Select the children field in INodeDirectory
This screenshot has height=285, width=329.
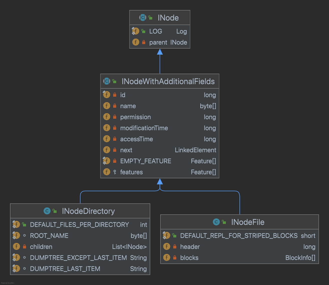(41, 247)
